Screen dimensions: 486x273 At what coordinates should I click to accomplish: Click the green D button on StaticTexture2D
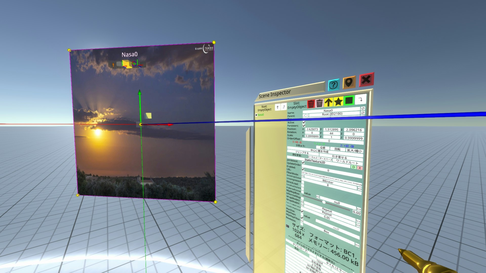[x=354, y=167]
